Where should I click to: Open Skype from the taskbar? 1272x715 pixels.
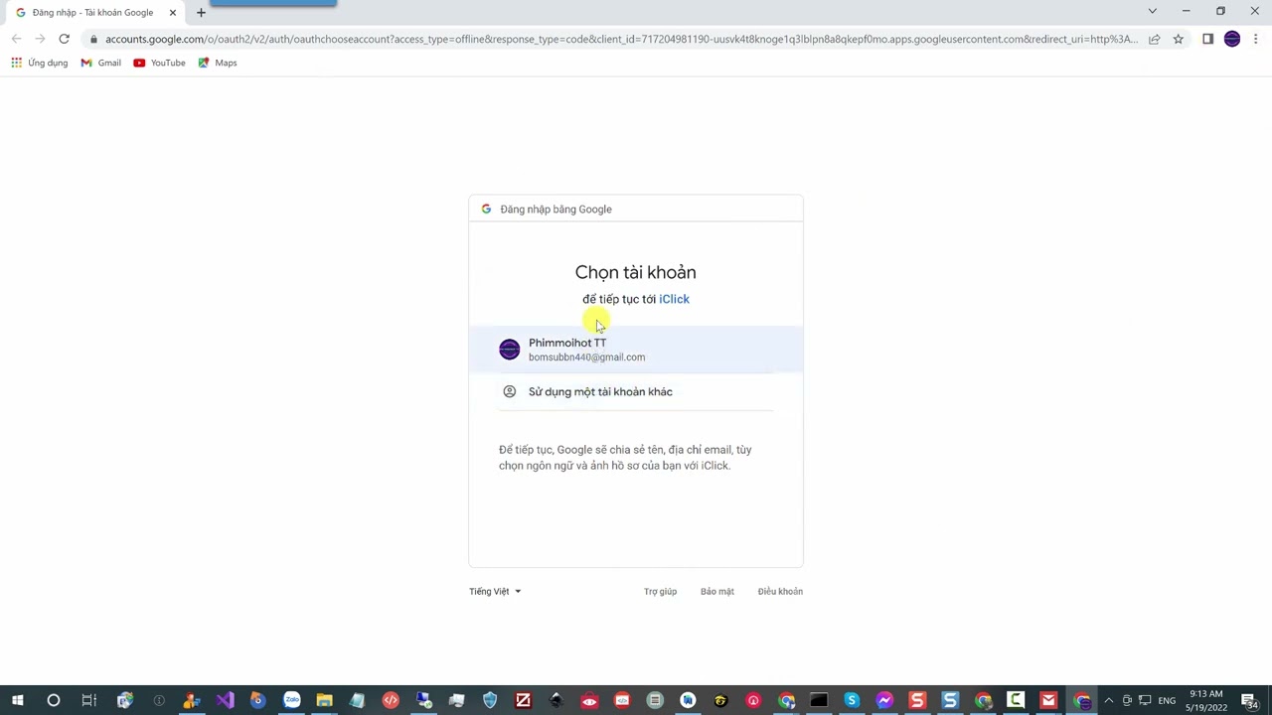[852, 700]
